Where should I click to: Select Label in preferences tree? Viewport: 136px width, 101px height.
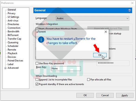point(11,64)
